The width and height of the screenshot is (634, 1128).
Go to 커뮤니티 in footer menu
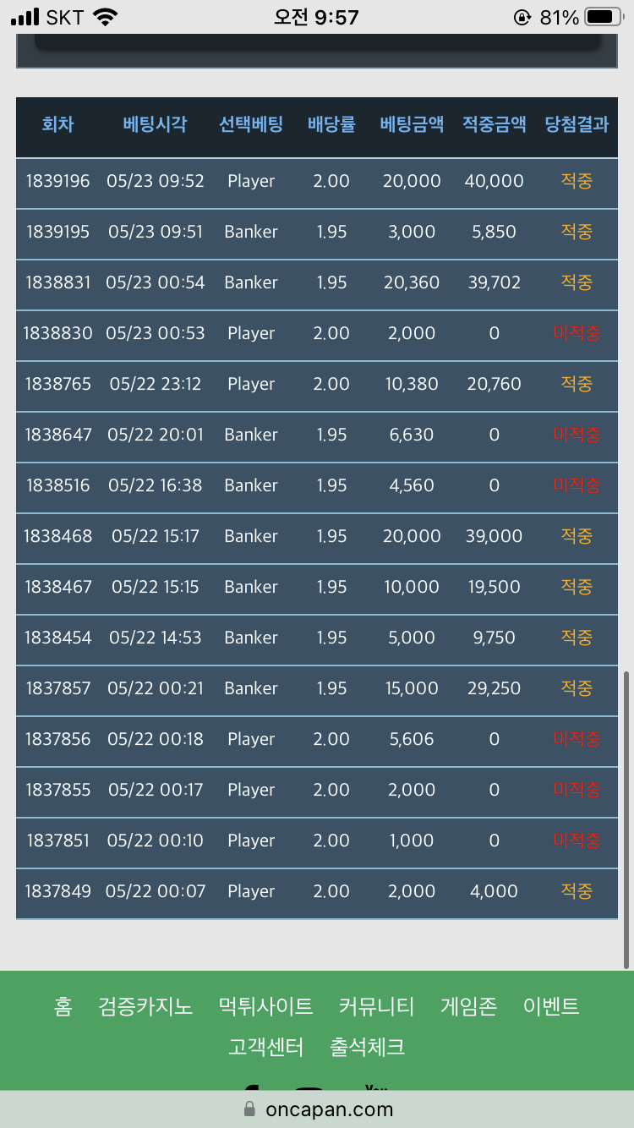(376, 1006)
